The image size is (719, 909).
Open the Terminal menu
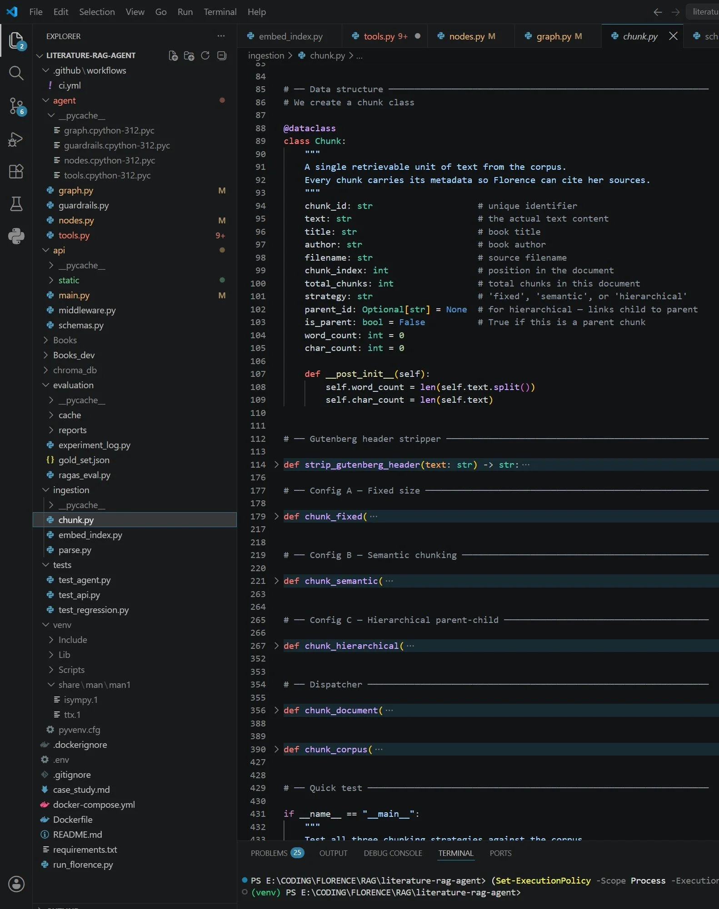220,12
